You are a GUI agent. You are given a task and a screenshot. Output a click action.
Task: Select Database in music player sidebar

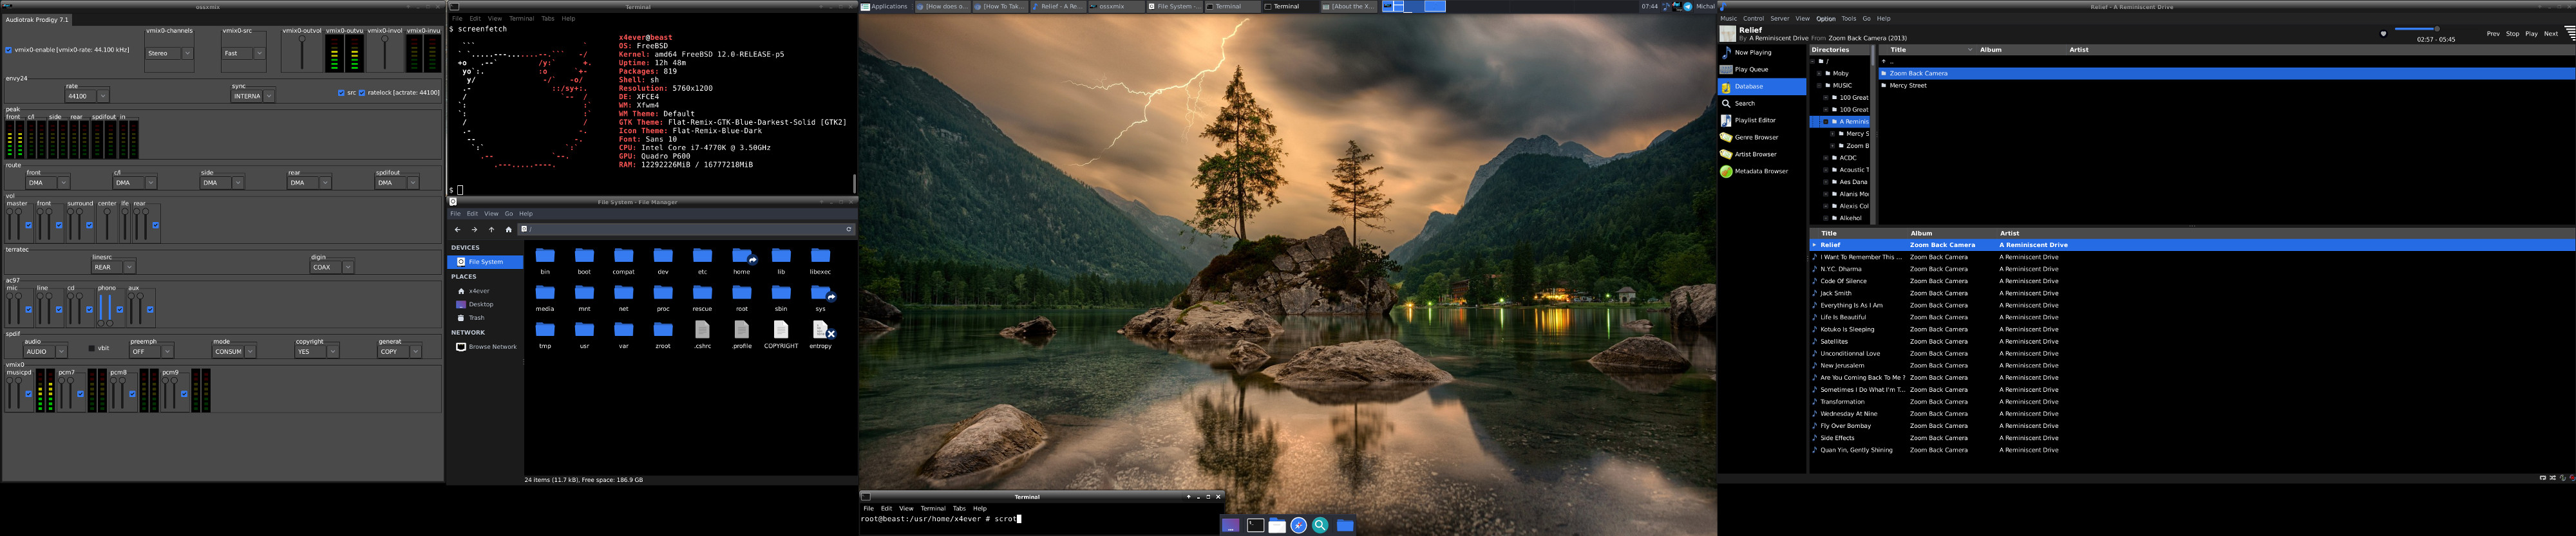pyautogui.click(x=1761, y=86)
